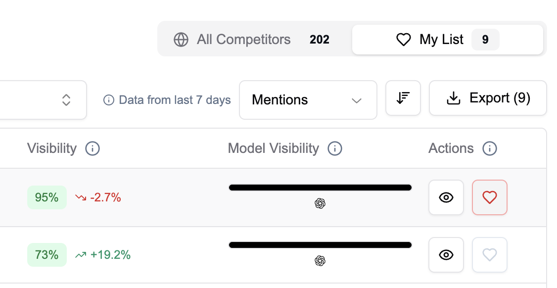Click the sort order icon button
The width and height of the screenshot is (557, 288).
coord(403,98)
